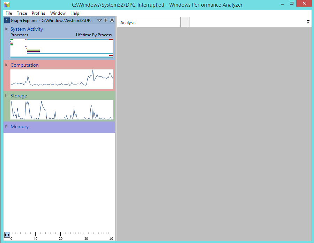Close the Graph Explorer panel
The image size is (314, 243).
[112, 20]
